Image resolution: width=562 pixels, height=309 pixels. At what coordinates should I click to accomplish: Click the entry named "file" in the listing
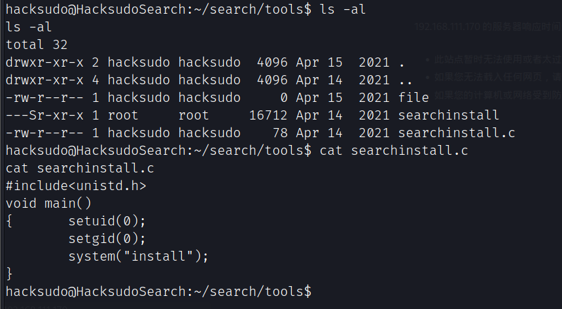413,98
